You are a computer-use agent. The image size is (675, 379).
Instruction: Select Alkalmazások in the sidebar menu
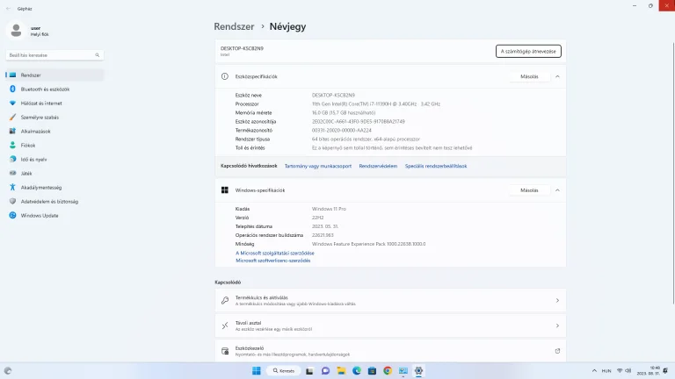pyautogui.click(x=36, y=131)
